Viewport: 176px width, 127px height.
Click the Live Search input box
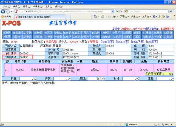pyautogui.click(x=145, y=11)
